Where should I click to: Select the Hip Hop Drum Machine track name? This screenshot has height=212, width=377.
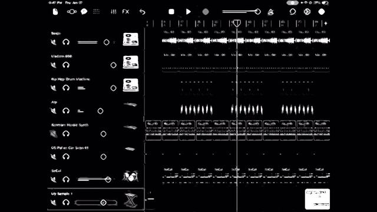pos(71,79)
